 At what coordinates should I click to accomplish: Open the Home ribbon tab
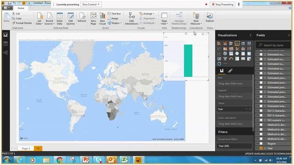21,8
